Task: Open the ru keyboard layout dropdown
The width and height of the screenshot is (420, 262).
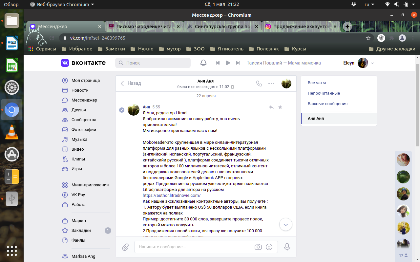Action: [x=369, y=5]
